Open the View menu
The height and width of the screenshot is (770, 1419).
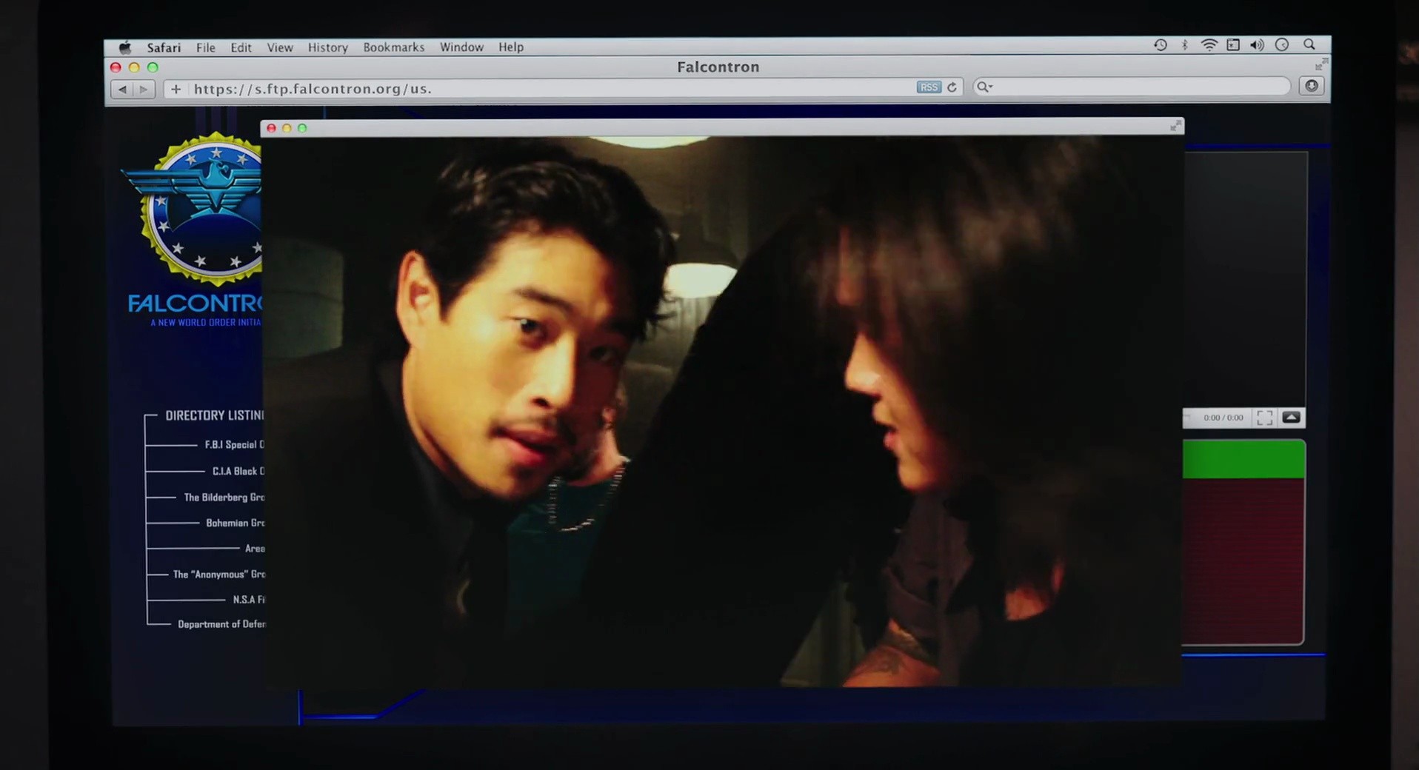pyautogui.click(x=280, y=47)
